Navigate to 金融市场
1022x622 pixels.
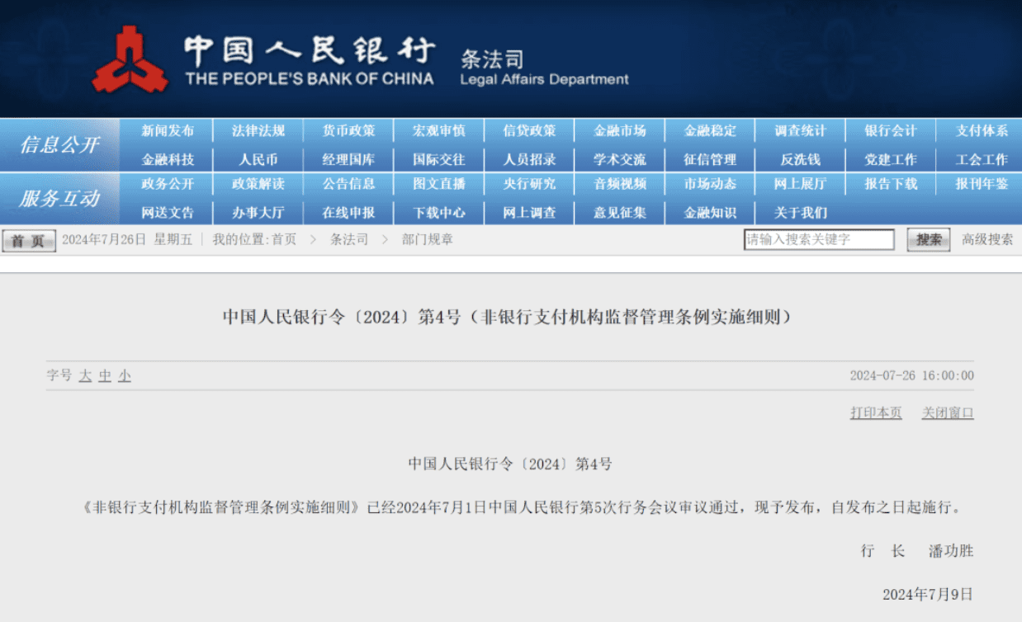pos(620,131)
